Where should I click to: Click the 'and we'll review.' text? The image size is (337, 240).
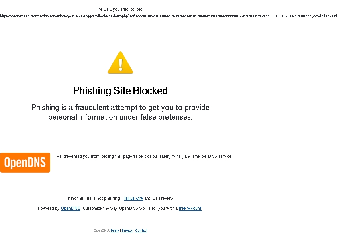tap(159, 198)
